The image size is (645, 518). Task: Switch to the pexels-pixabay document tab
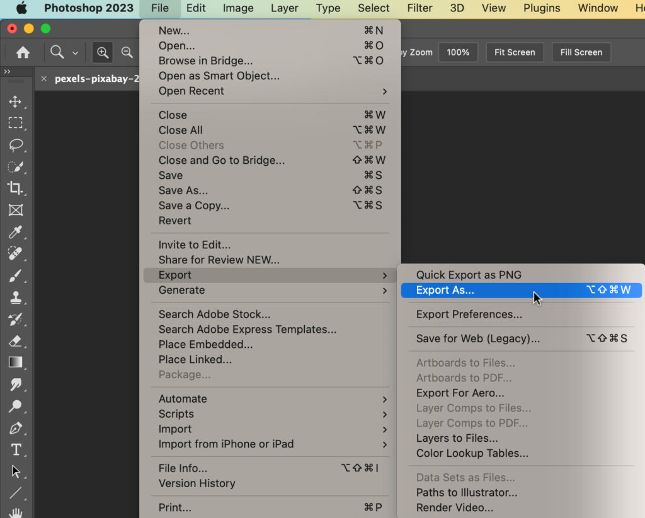(x=96, y=79)
